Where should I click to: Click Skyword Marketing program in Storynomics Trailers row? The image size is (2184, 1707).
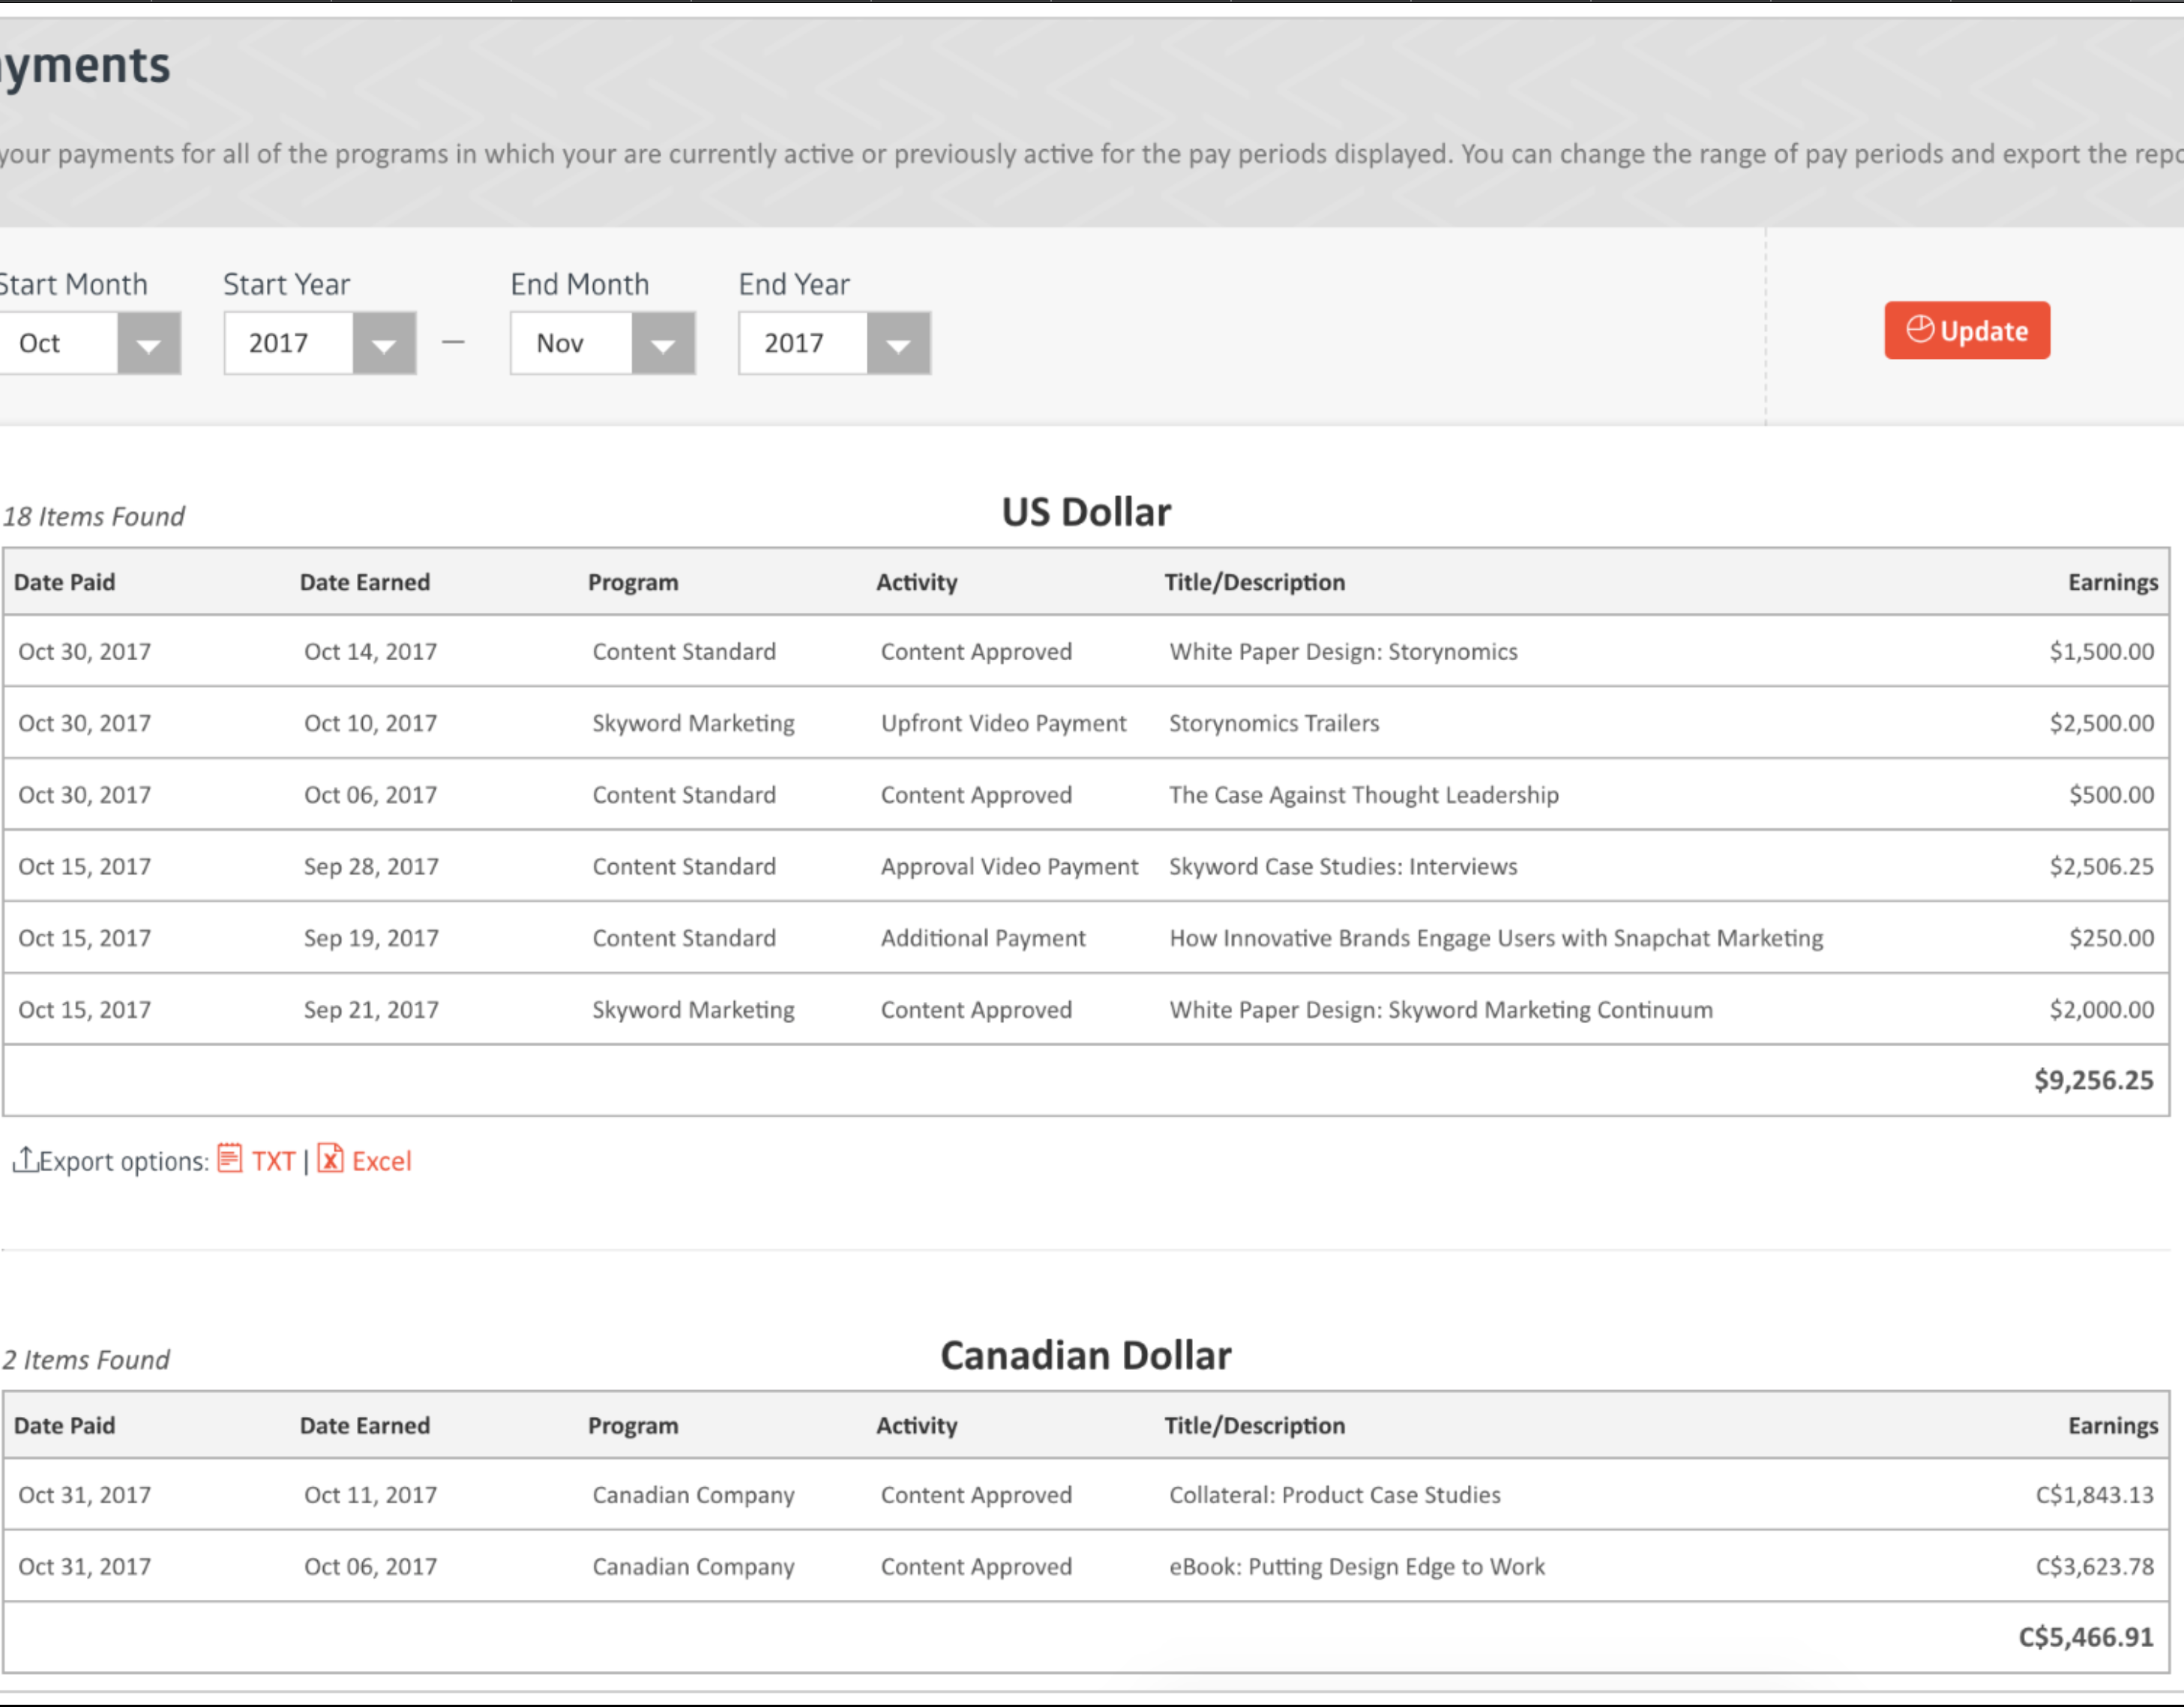pos(693,724)
